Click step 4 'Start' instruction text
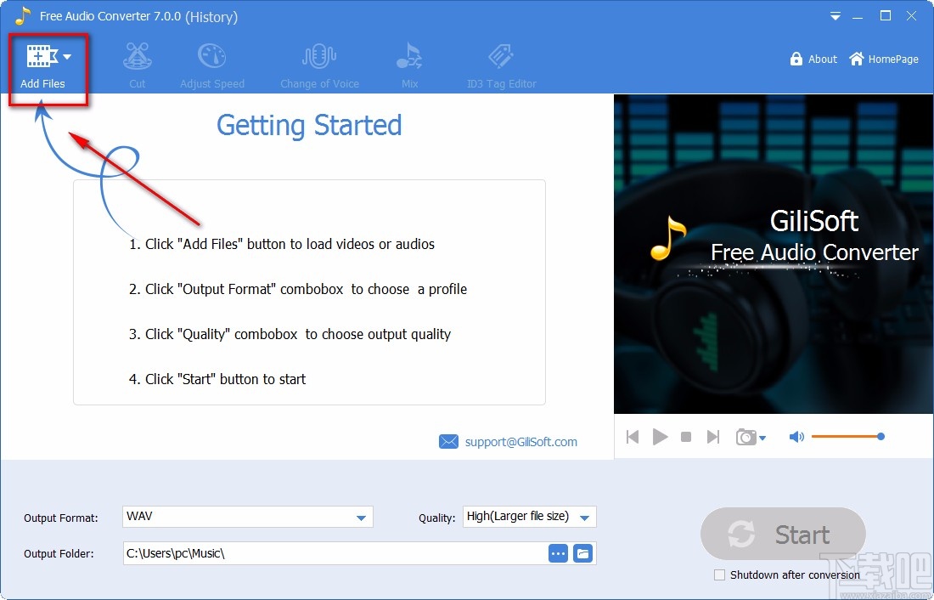 point(217,379)
